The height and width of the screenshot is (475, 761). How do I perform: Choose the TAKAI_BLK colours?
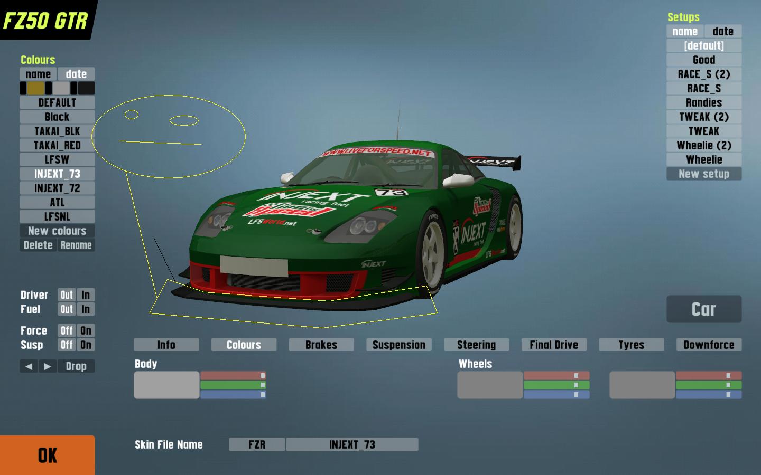tap(57, 131)
